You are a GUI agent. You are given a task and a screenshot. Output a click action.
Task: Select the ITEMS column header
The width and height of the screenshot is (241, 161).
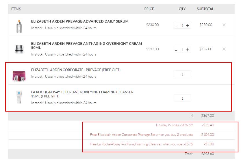16,9
